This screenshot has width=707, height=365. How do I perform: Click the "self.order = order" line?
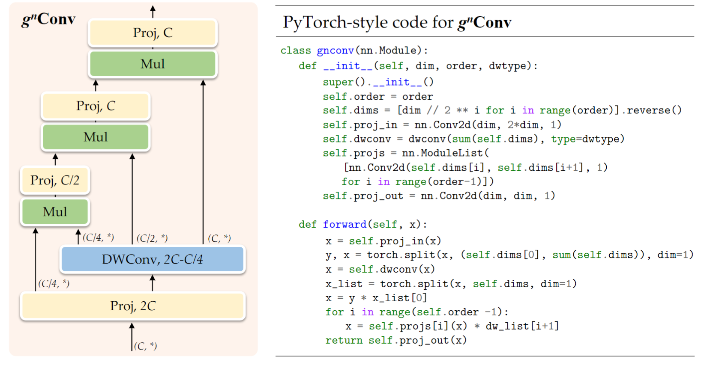(x=378, y=96)
